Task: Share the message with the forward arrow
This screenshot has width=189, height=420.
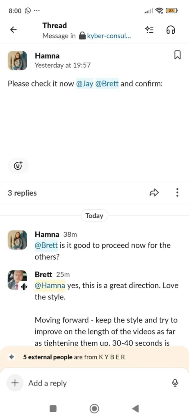Action: click(x=154, y=192)
